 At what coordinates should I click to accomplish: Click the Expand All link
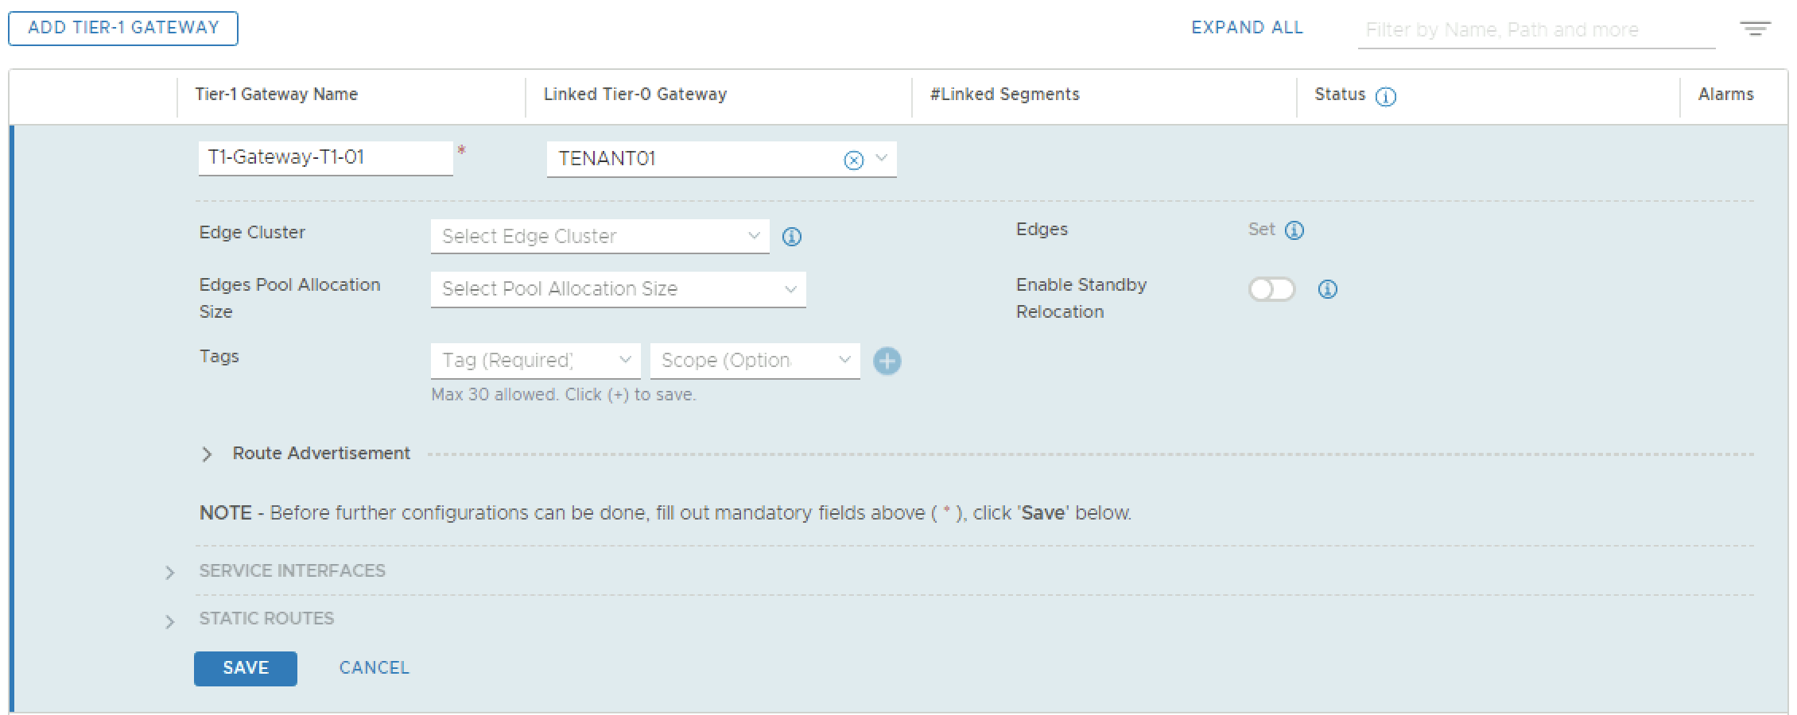tap(1247, 28)
